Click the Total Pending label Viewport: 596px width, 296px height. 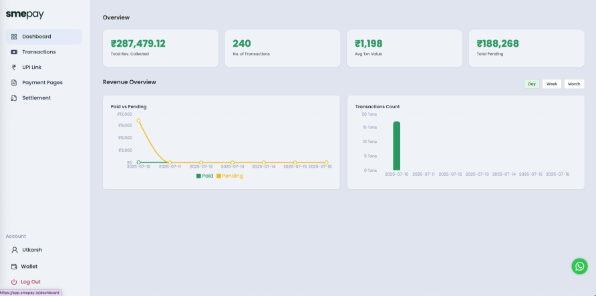490,54
